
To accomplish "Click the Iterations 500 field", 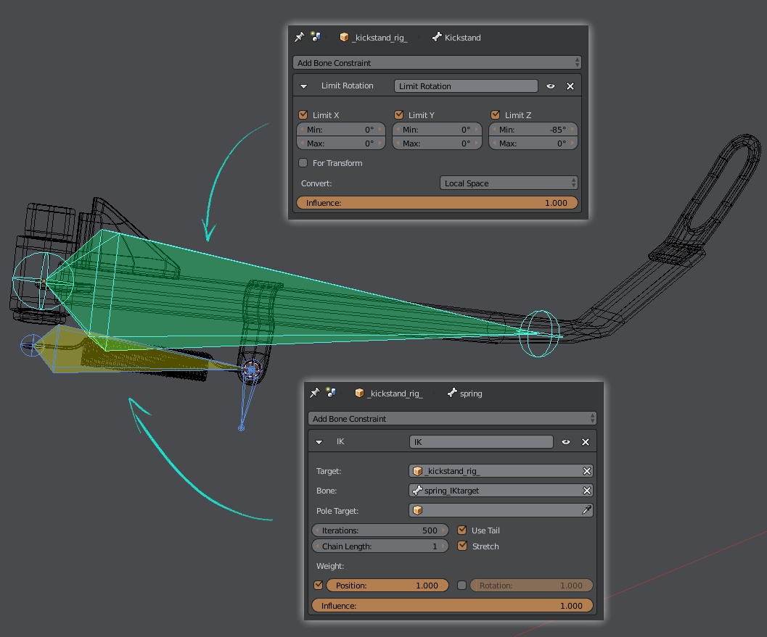I will 380,530.
